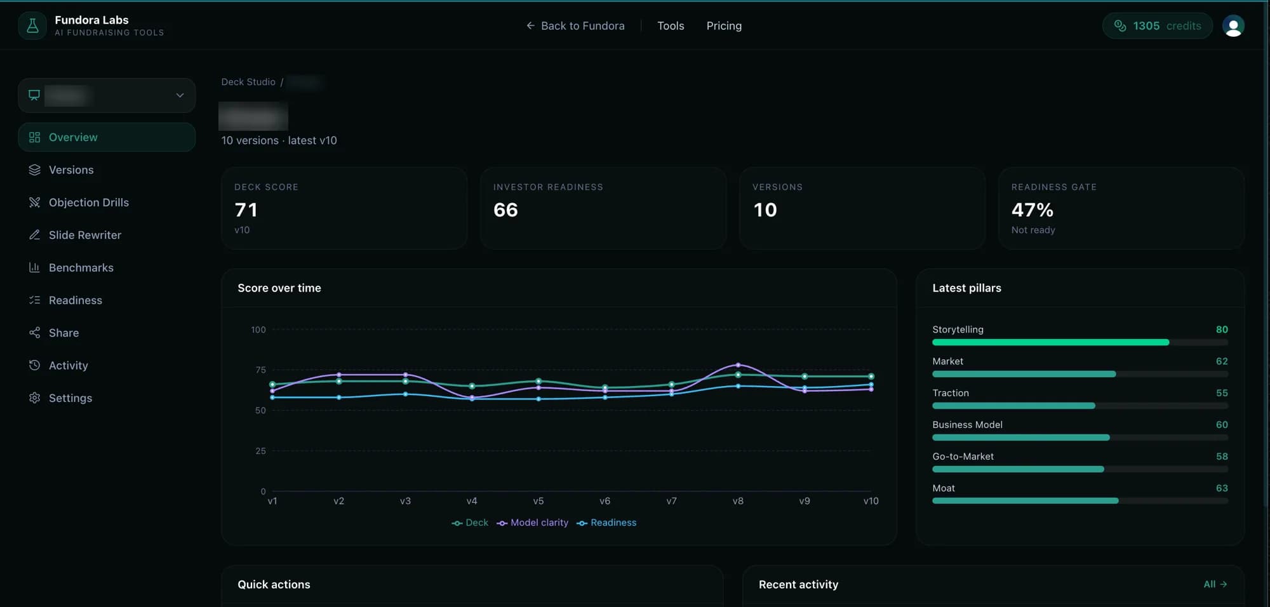
Task: Click the Fundora Labs flask logo icon
Action: point(32,26)
